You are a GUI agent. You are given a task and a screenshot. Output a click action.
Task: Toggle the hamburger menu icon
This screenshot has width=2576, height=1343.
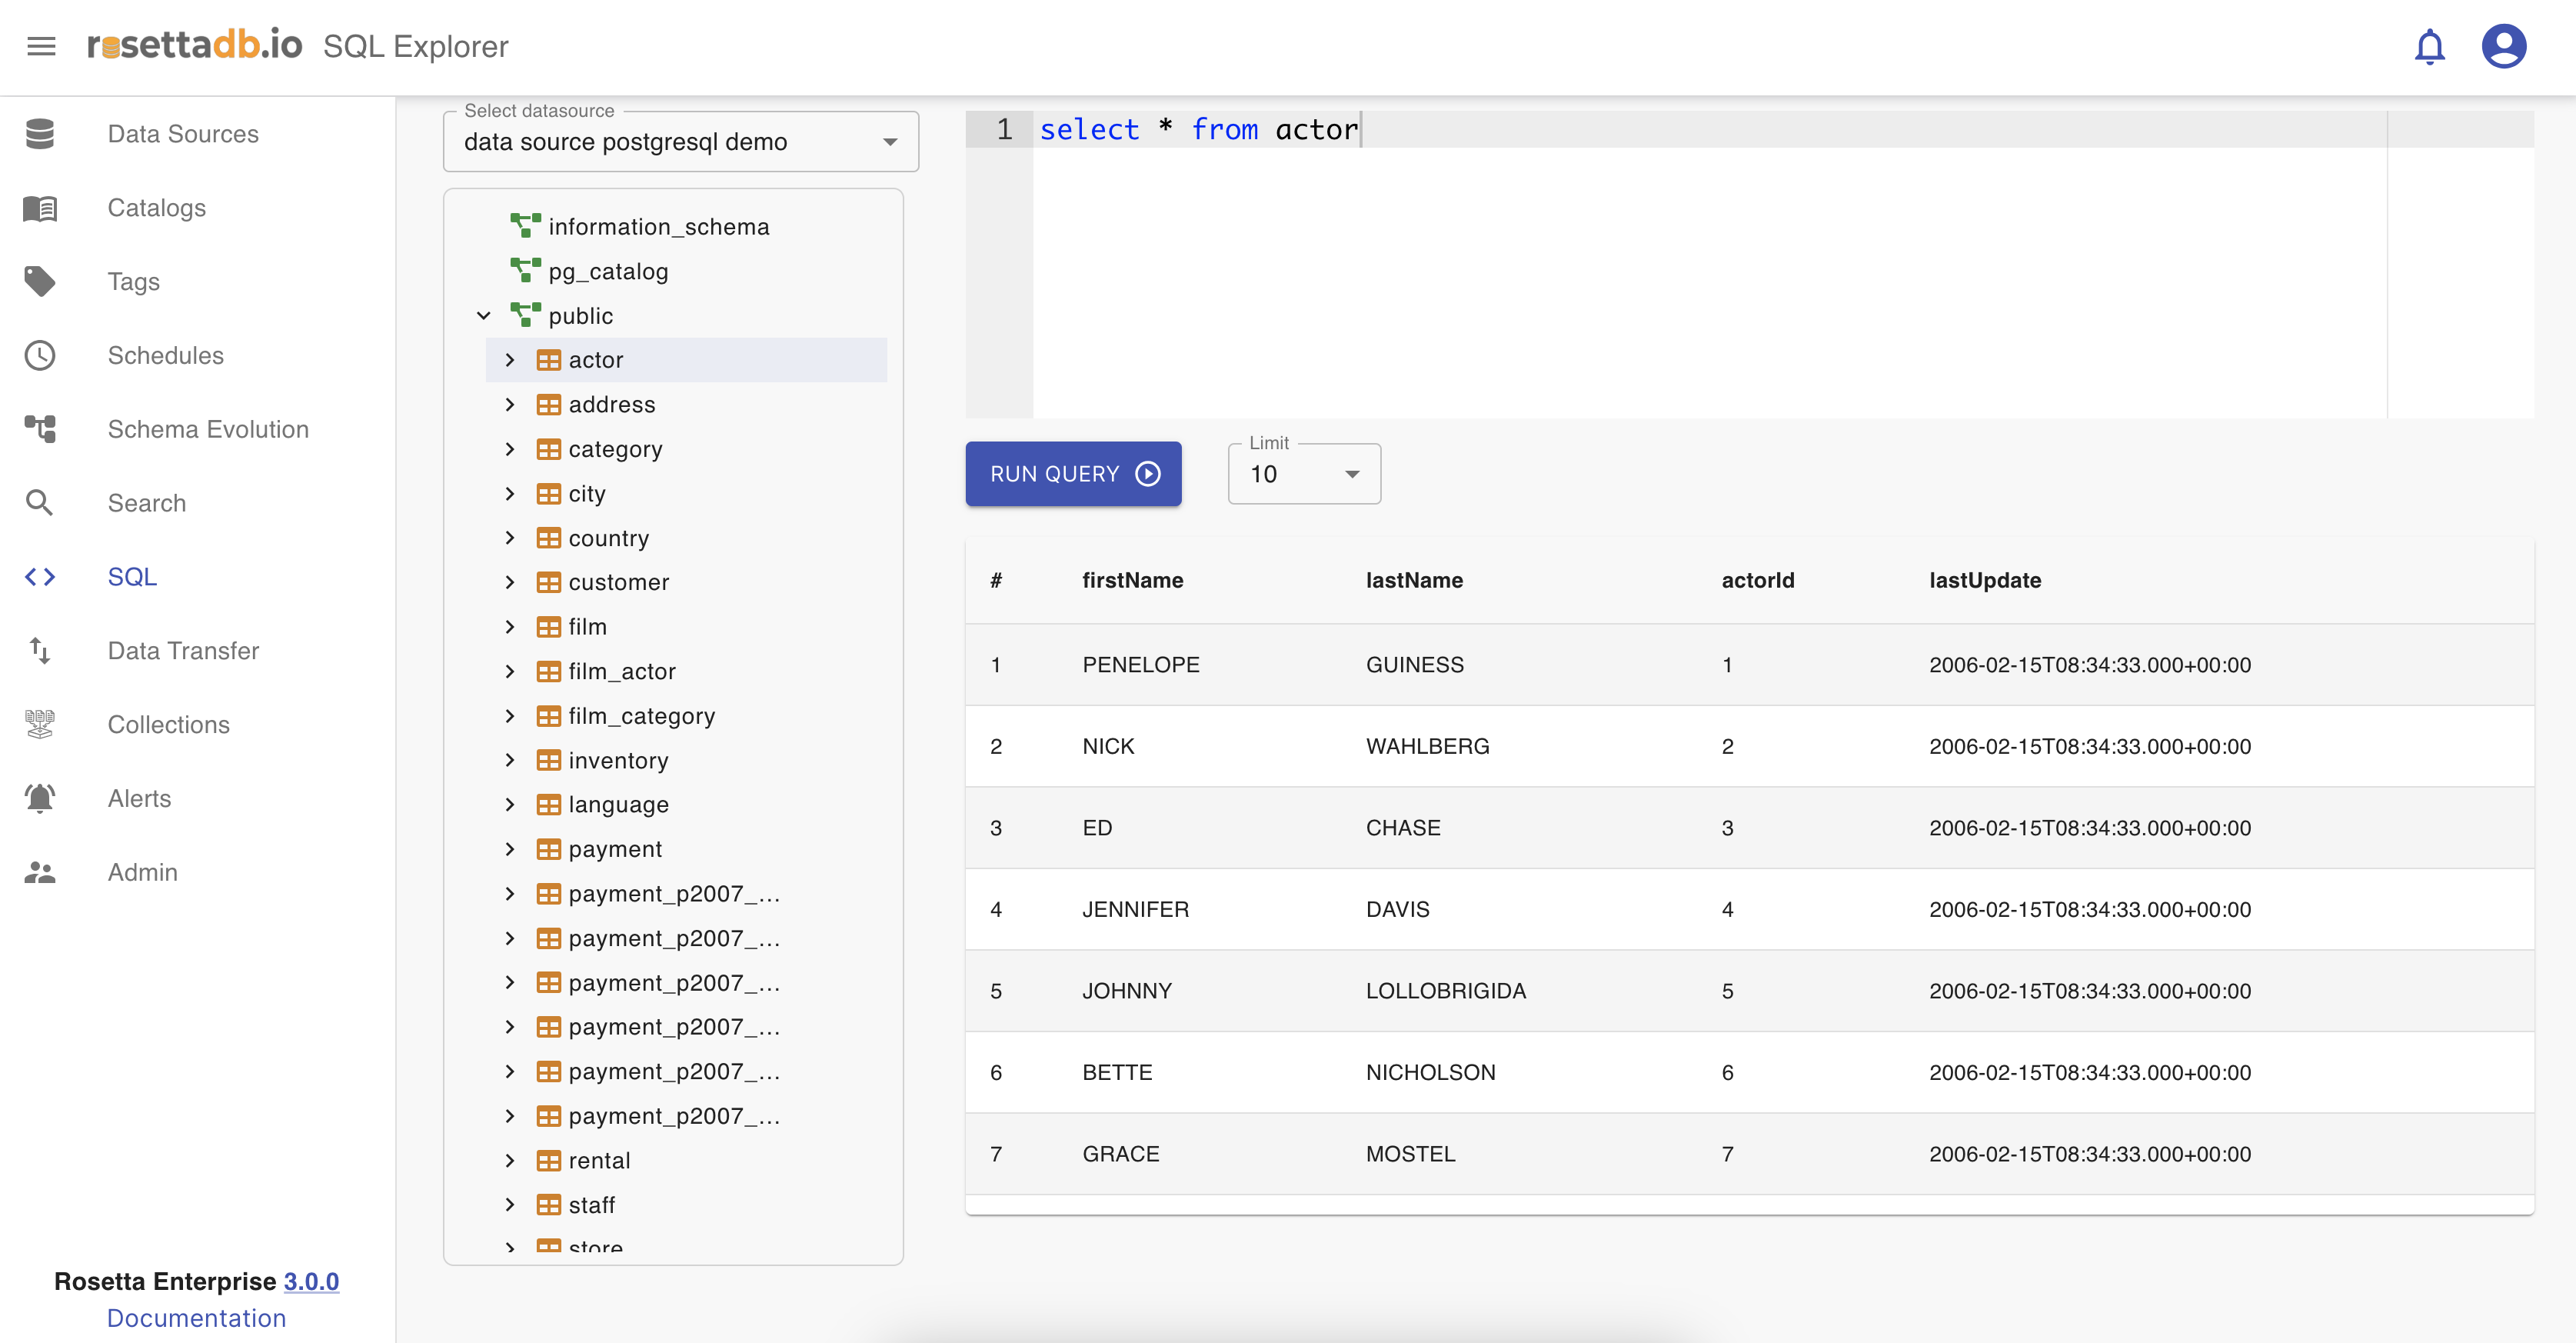tap(41, 46)
